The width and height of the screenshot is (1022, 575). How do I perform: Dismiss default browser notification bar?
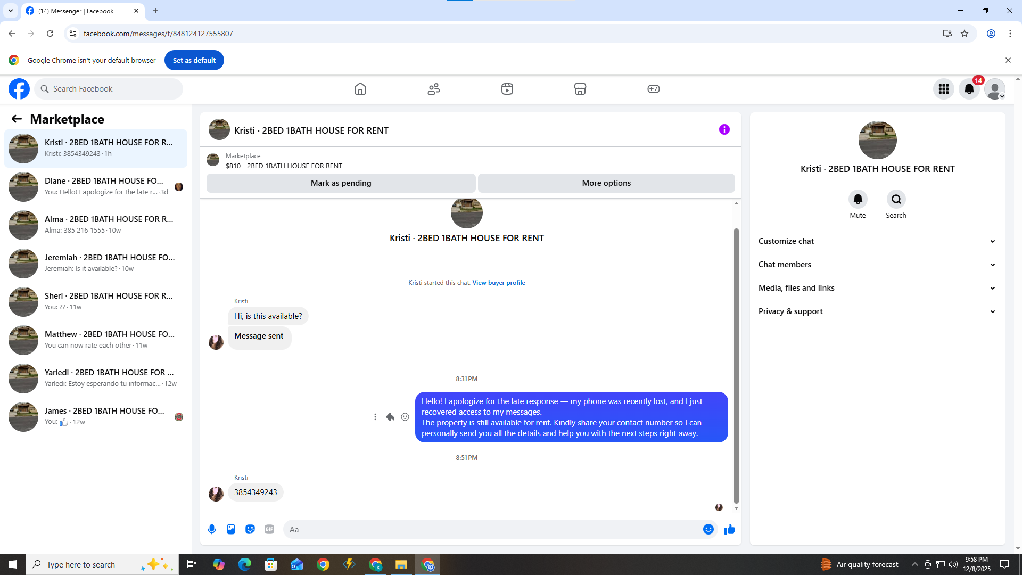point(1008,60)
